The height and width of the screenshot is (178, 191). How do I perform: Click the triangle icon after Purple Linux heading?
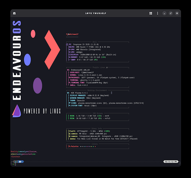pyautogui.click(x=107, y=67)
